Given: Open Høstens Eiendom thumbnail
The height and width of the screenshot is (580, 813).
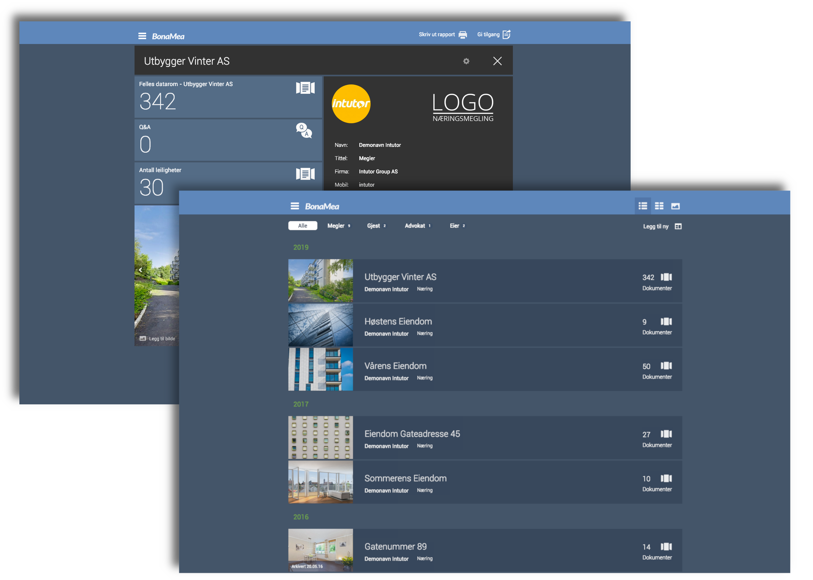Looking at the screenshot, I should tap(320, 325).
